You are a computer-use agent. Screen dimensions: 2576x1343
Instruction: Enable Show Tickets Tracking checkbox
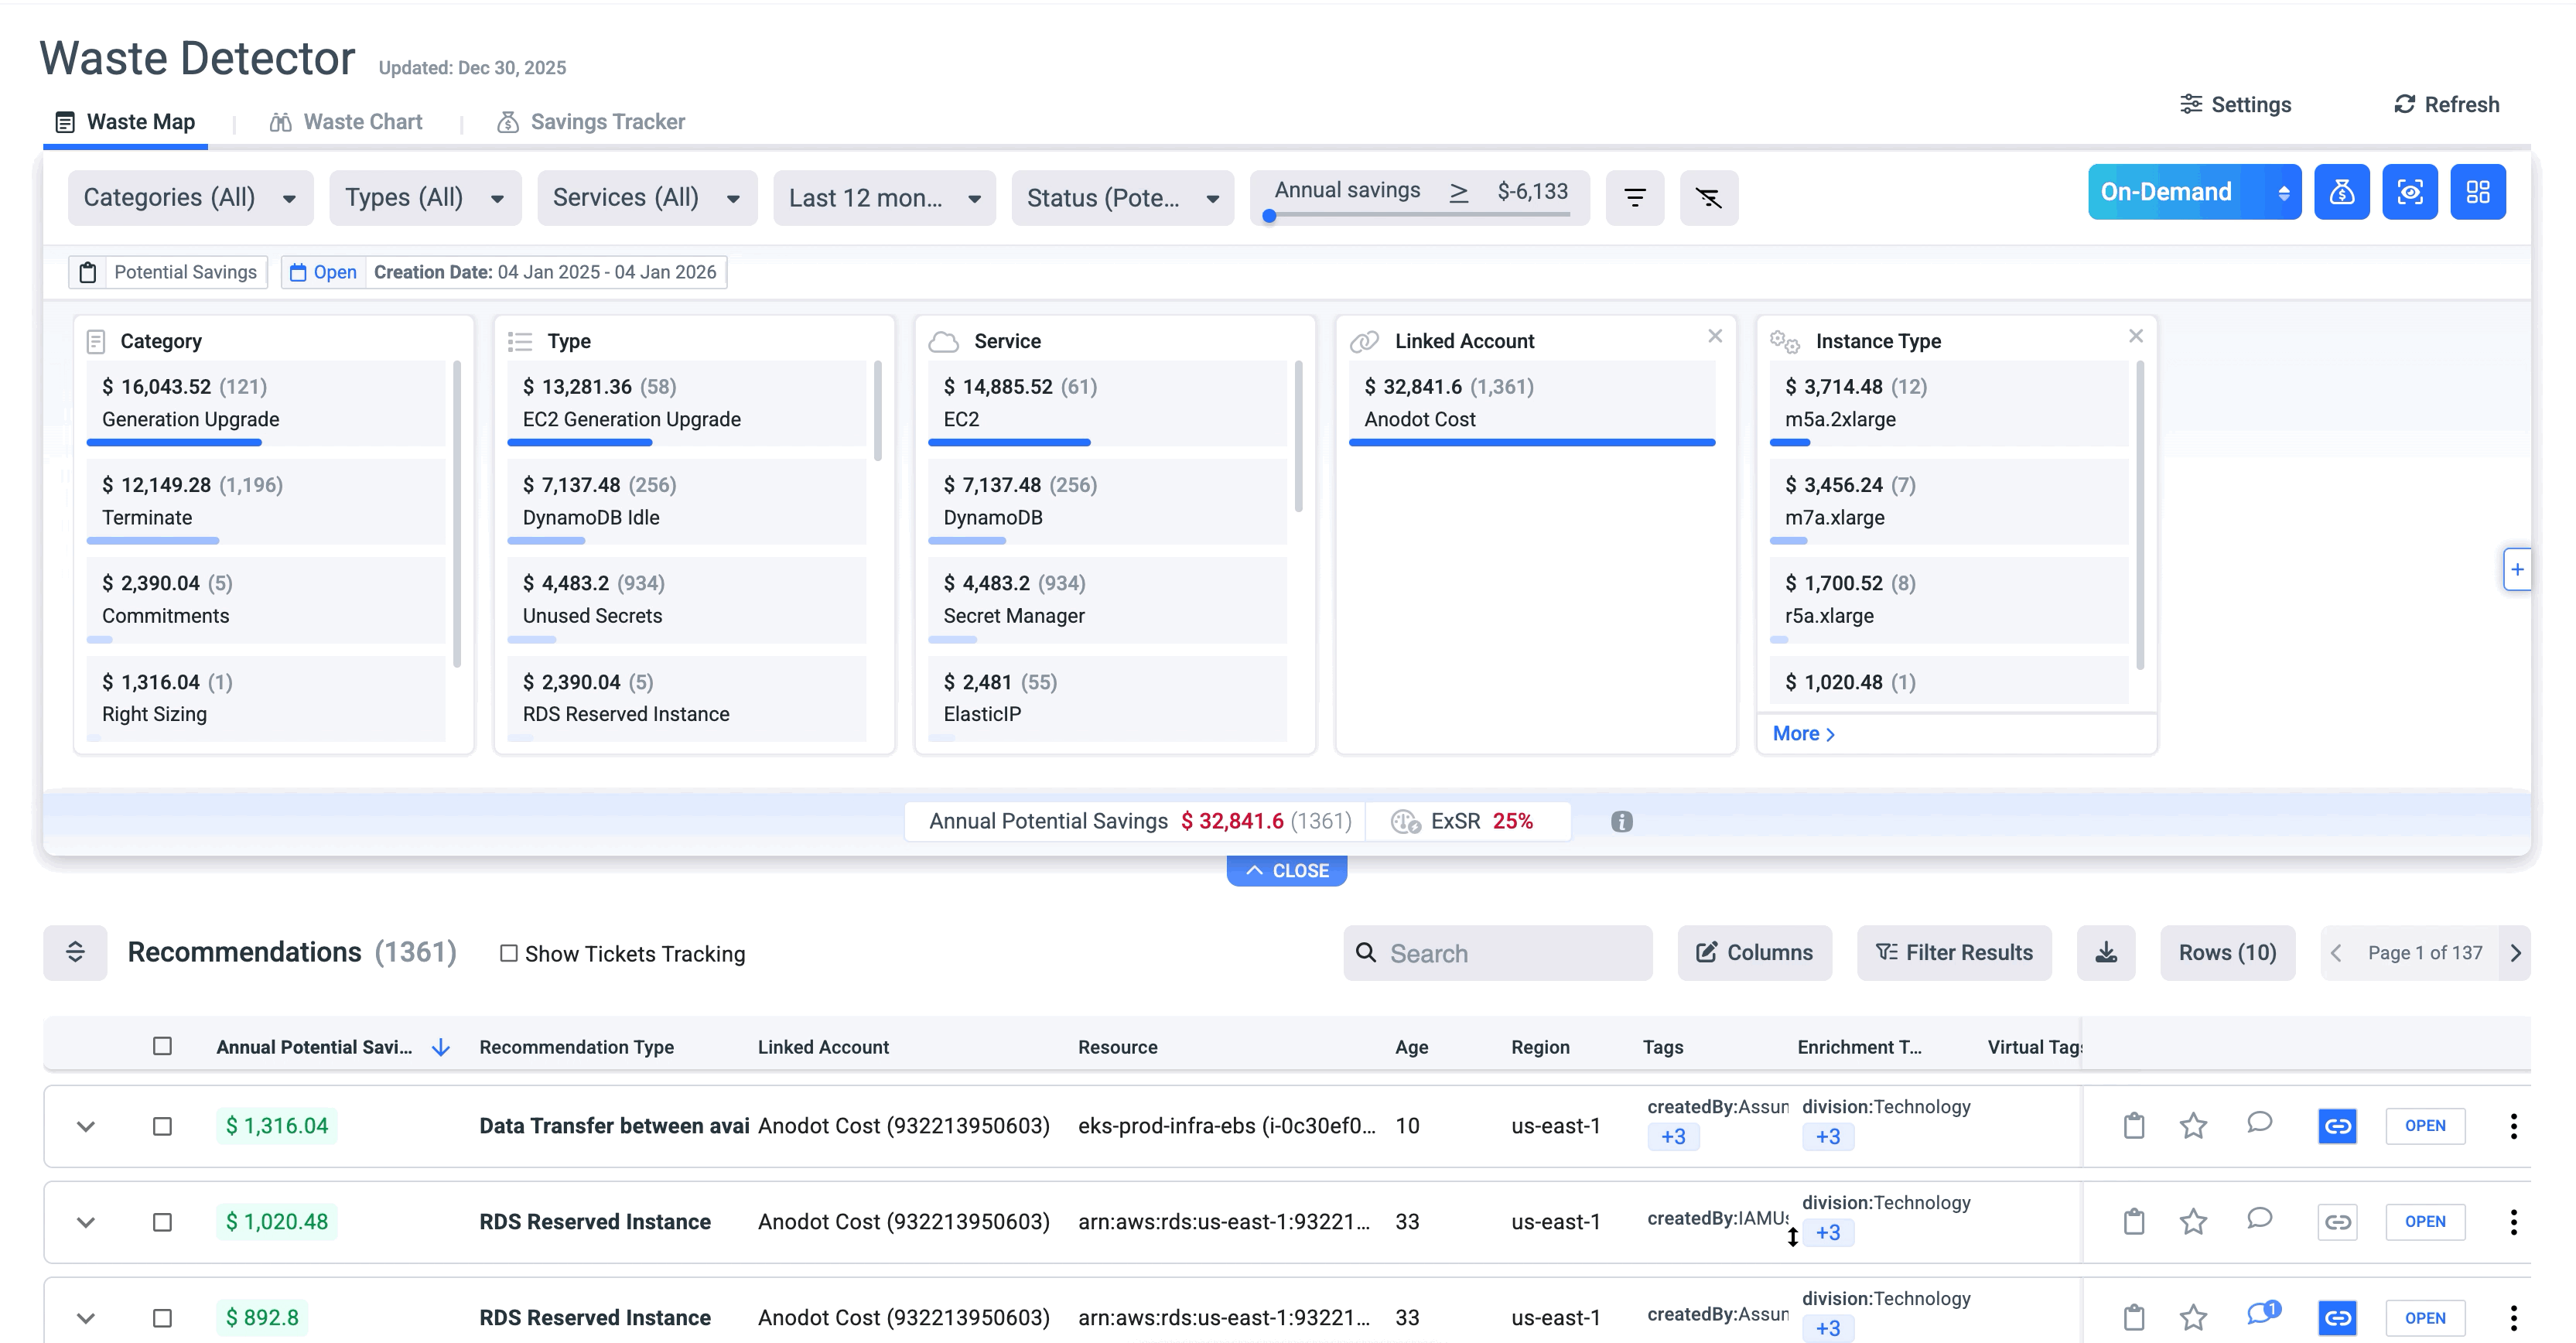click(509, 953)
